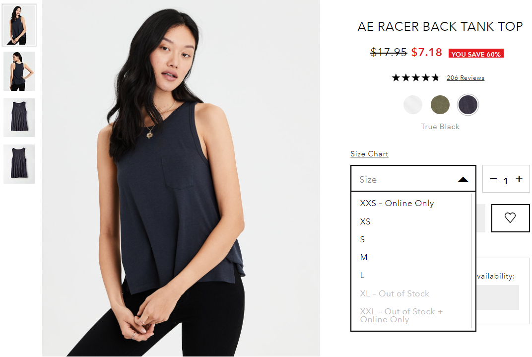Select the olive green color swatch
The image size is (532, 357).
coord(440,105)
